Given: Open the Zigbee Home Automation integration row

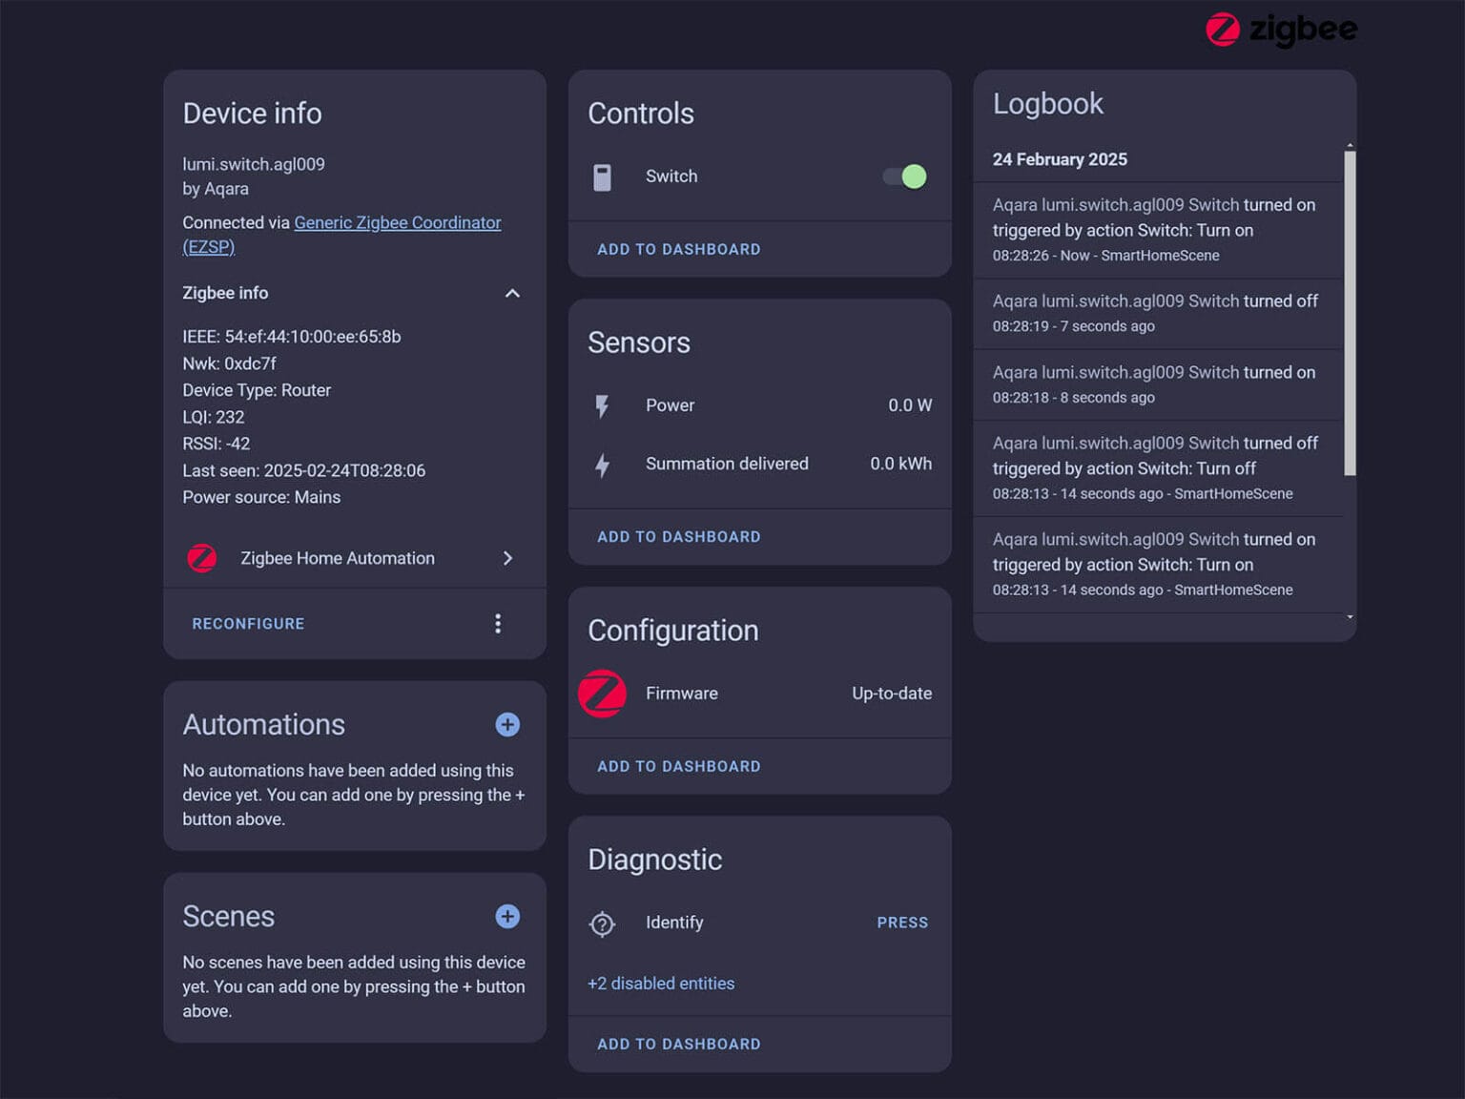Looking at the screenshot, I should click(x=354, y=559).
